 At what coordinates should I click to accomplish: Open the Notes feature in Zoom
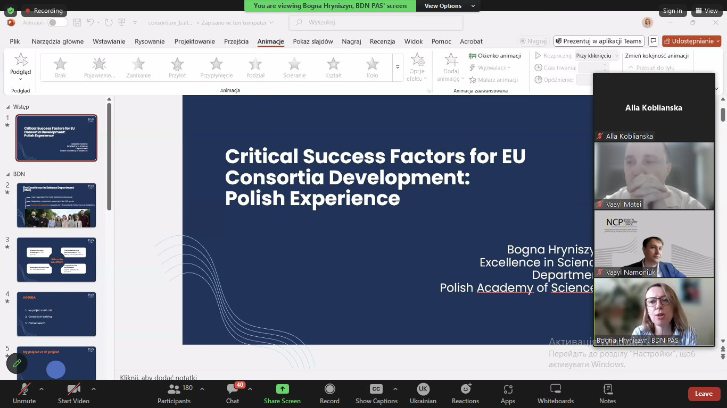click(607, 394)
